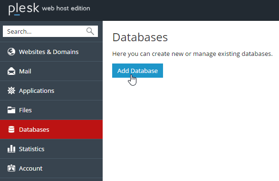Click the 'web host edition' header text
Image resolution: width=279 pixels, height=181 pixels.
tap(66, 9)
